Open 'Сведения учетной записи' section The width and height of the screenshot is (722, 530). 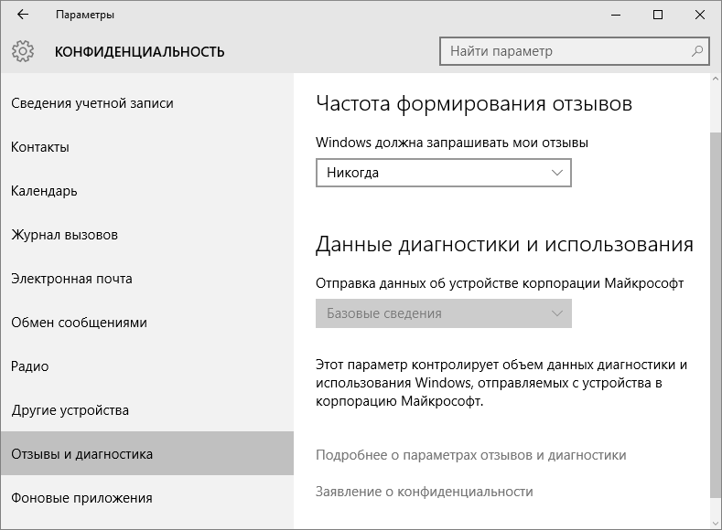pos(147,103)
